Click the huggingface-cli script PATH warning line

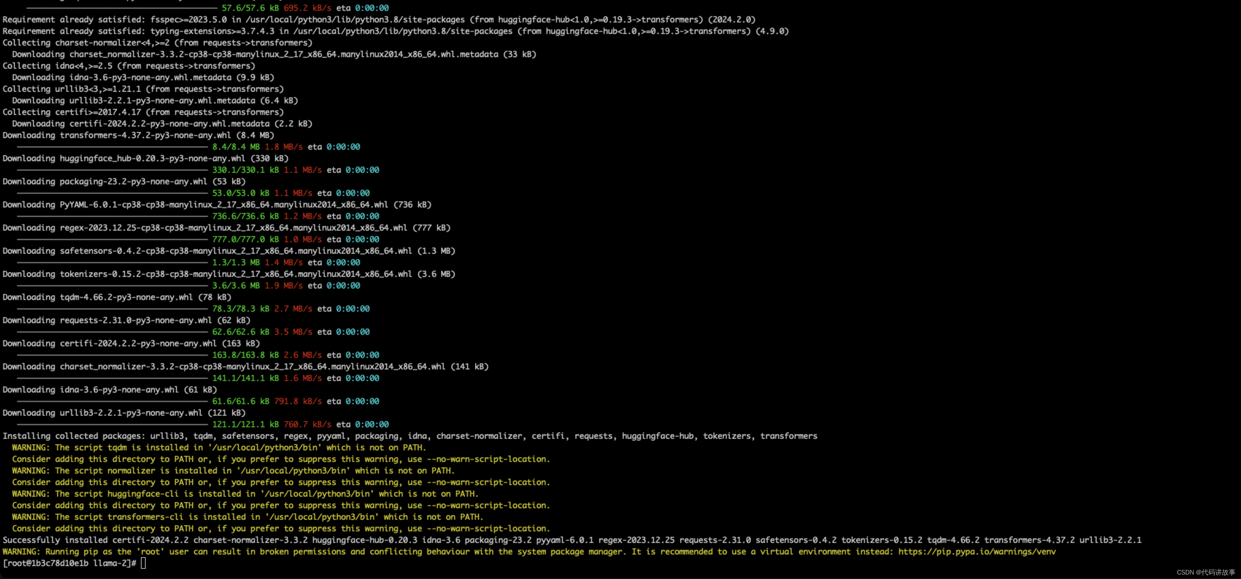245,494
